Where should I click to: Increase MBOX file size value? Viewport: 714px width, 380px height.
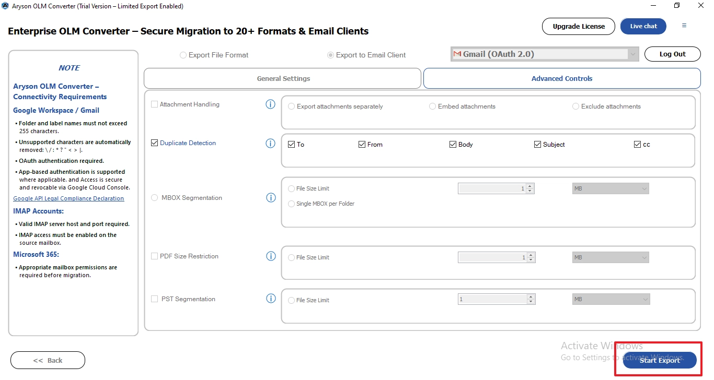point(530,186)
